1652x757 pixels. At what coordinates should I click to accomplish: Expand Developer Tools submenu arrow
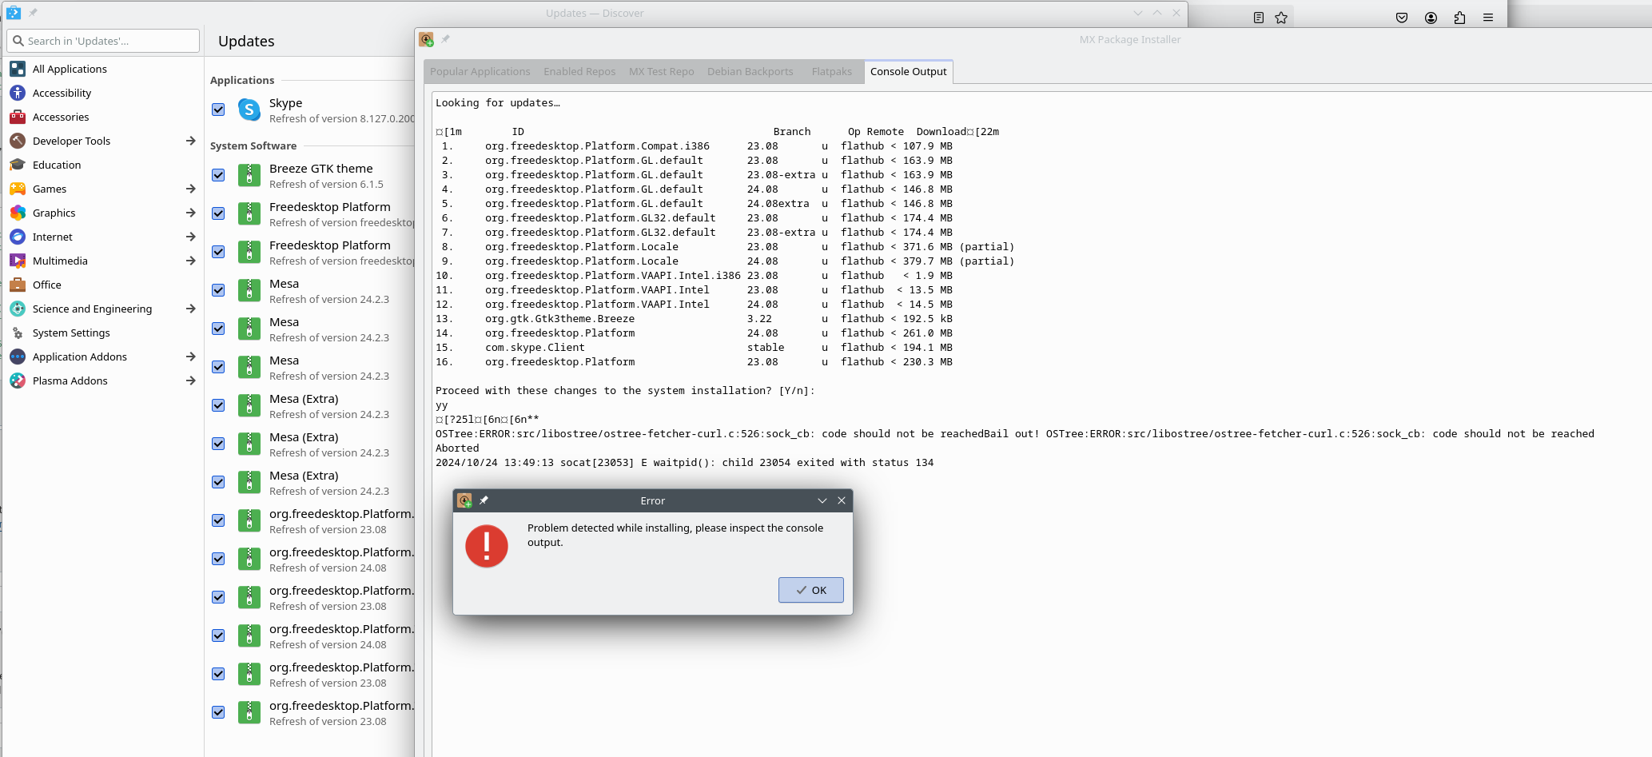(190, 141)
